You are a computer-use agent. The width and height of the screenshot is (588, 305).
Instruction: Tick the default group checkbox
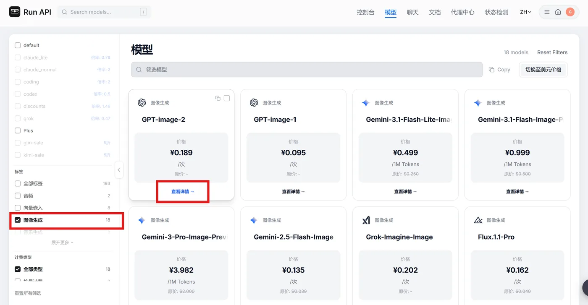(18, 45)
